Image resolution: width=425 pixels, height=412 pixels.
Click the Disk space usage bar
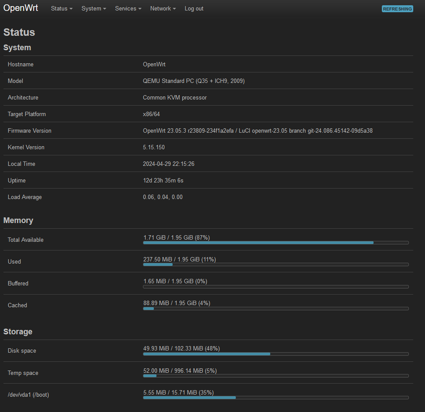coord(275,354)
